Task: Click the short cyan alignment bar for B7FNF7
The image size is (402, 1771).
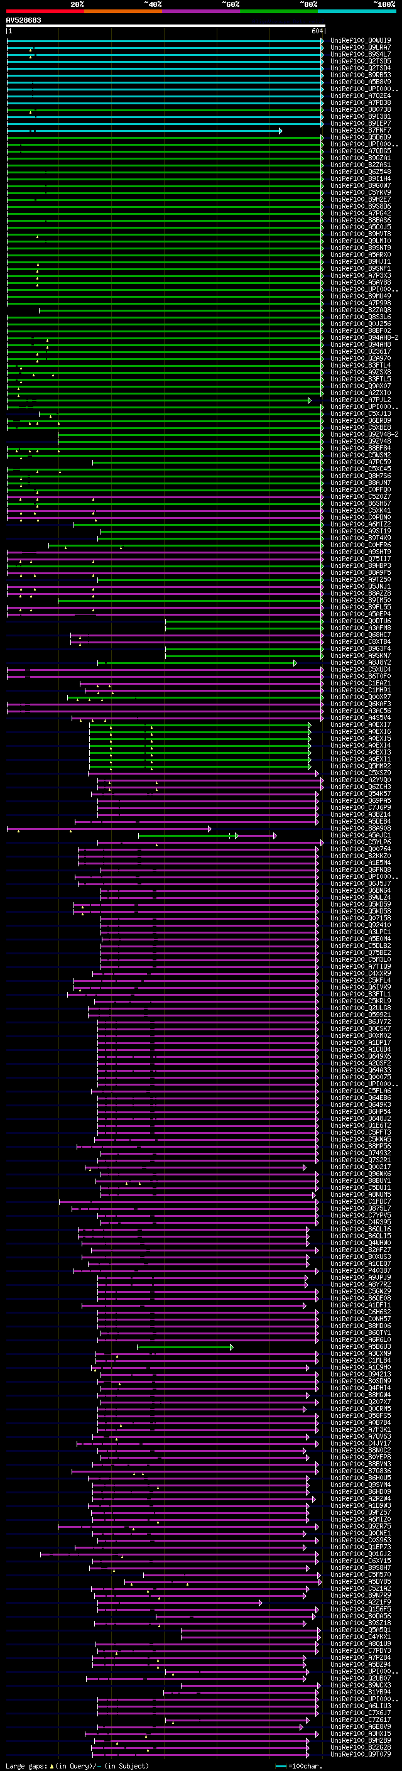Action: 144,131
